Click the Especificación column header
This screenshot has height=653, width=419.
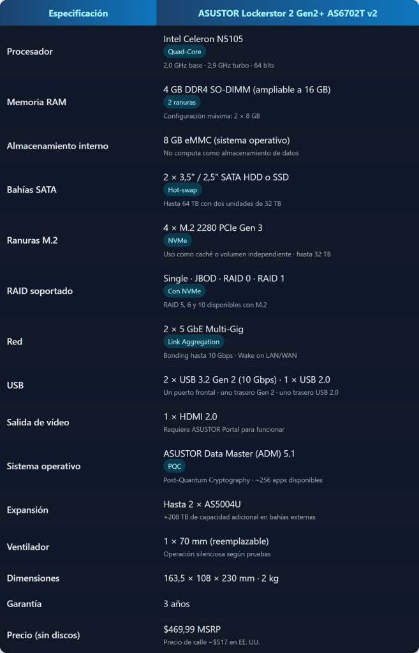[x=78, y=13]
